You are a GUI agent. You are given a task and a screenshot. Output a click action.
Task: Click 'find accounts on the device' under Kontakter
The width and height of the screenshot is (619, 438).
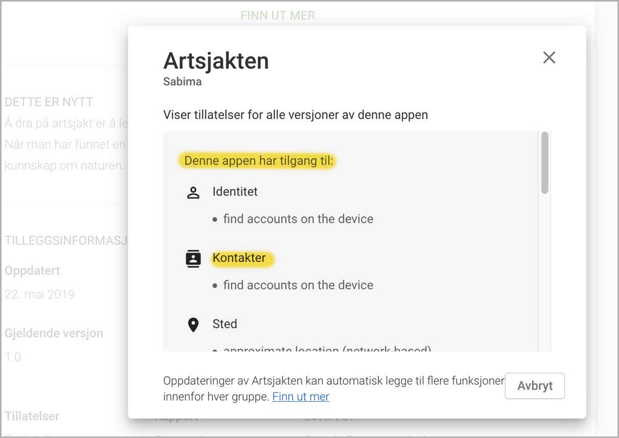tap(298, 285)
